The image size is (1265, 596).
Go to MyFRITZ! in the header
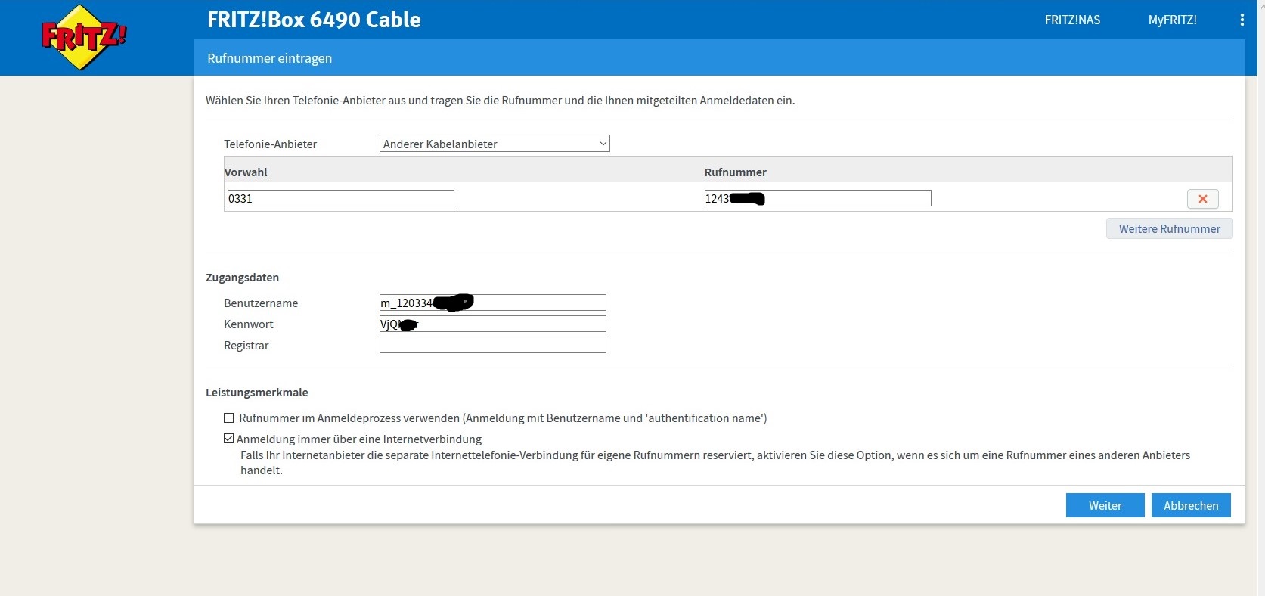1172,20
